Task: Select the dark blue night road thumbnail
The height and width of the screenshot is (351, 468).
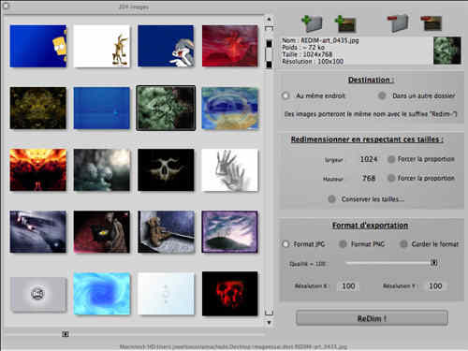Action: point(38,231)
